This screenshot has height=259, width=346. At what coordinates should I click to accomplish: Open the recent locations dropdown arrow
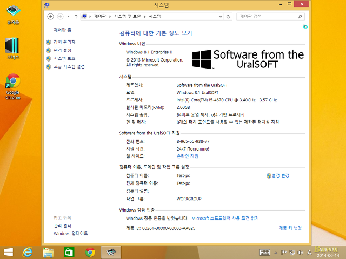click(69, 17)
